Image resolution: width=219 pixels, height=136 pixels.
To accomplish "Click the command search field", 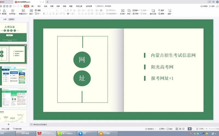I will [103, 6].
